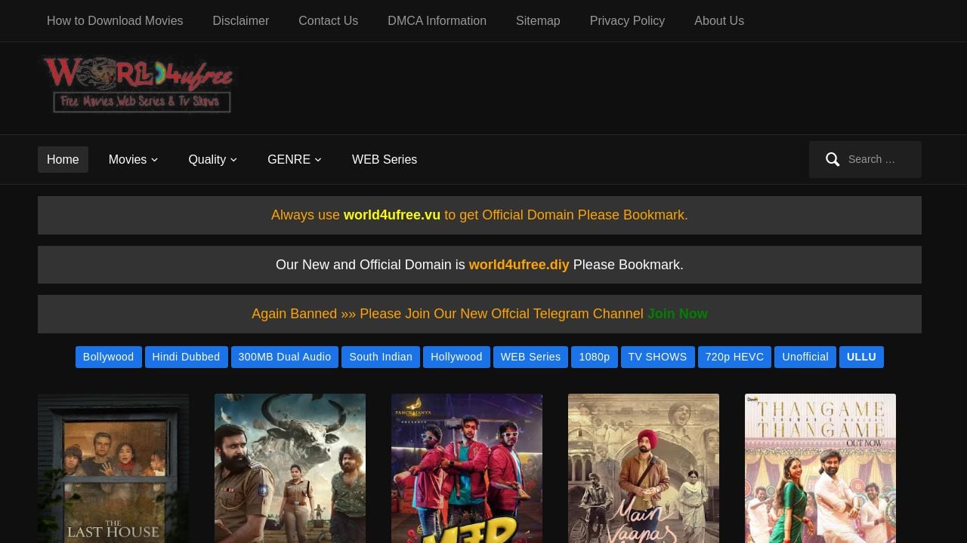This screenshot has width=967, height=543.
Task: Select the WEB Series category button
Action: pos(530,357)
